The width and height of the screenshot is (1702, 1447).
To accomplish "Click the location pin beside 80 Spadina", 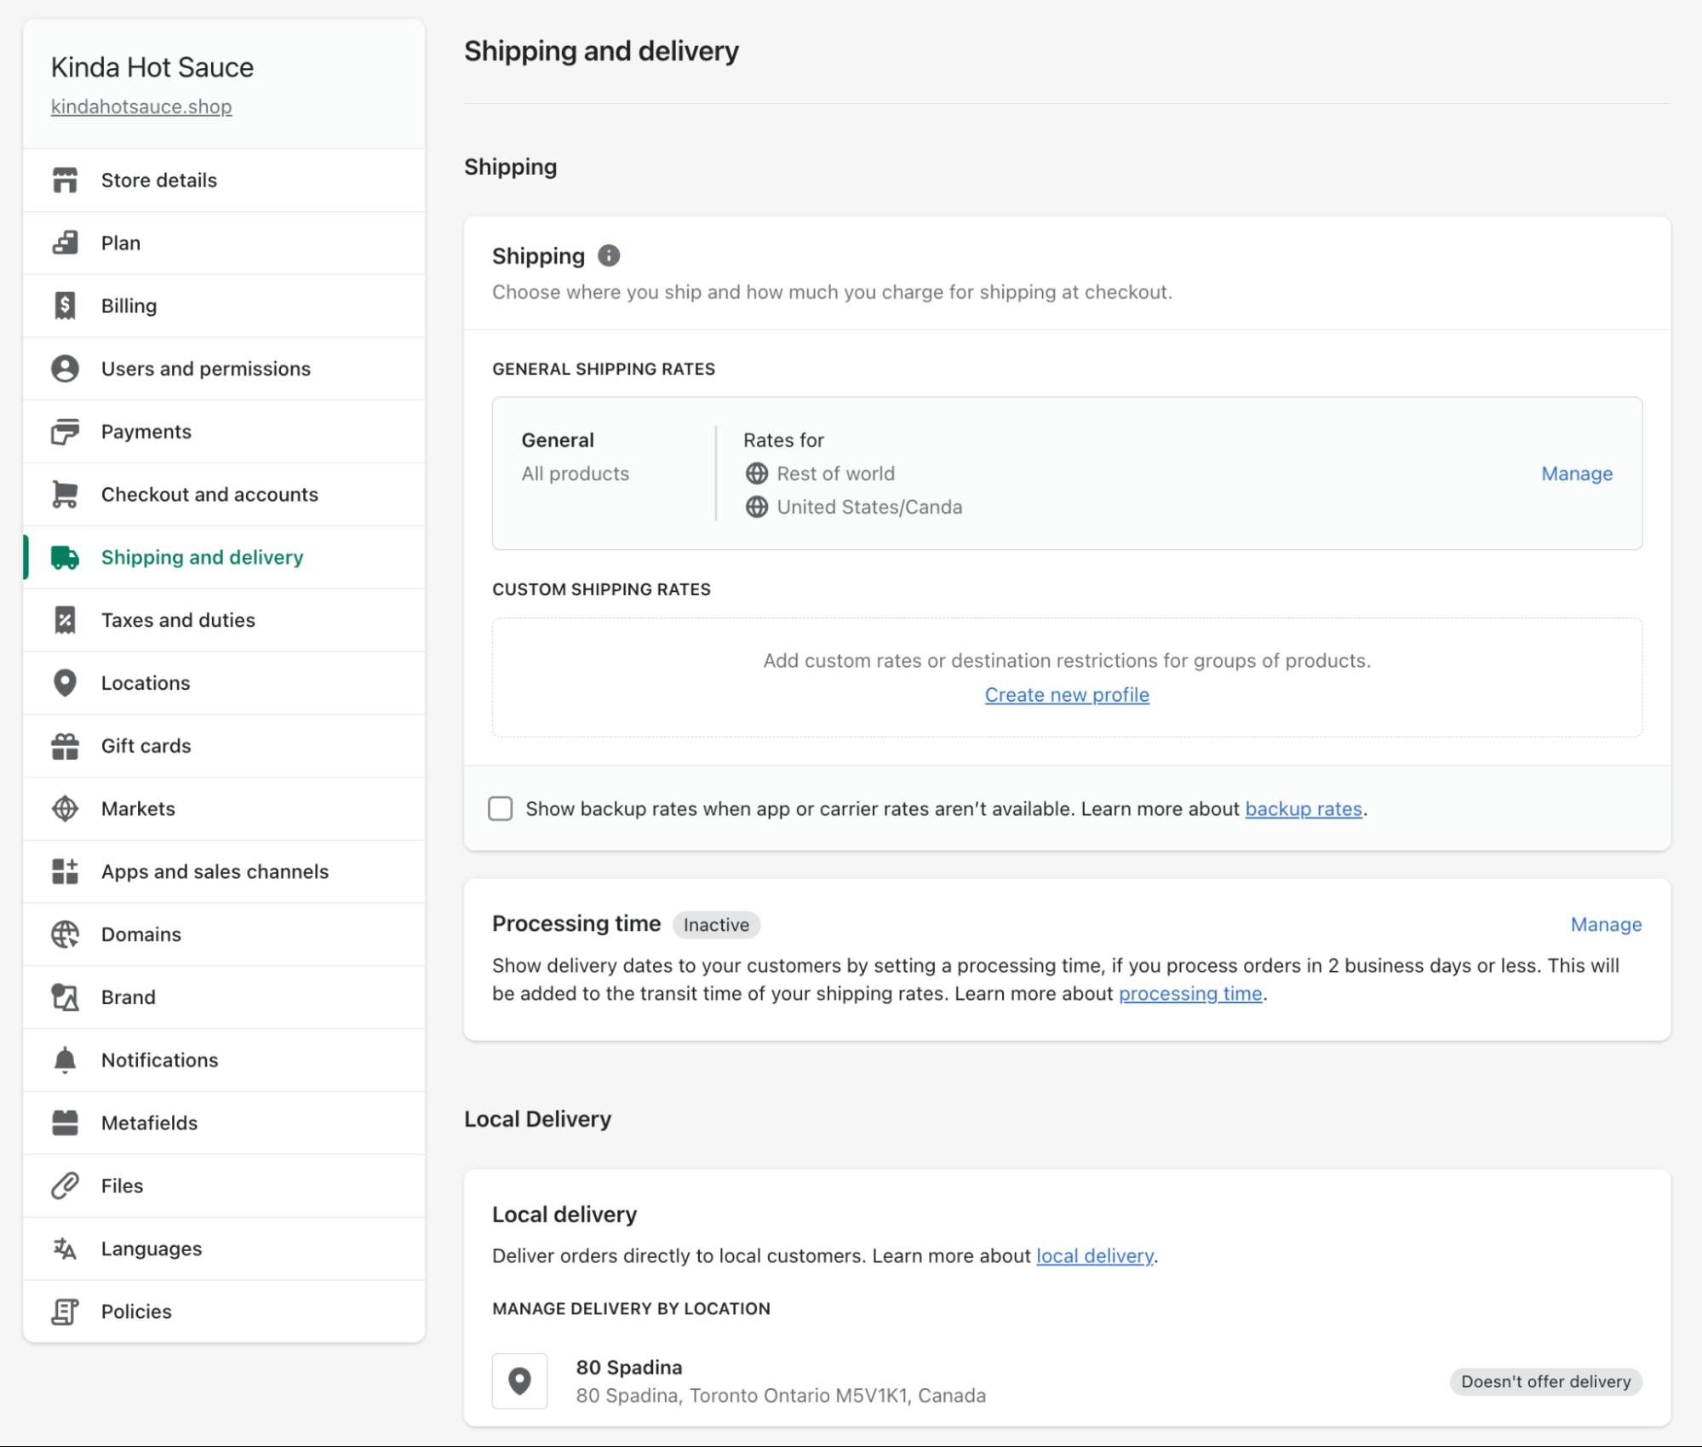I will point(519,1381).
